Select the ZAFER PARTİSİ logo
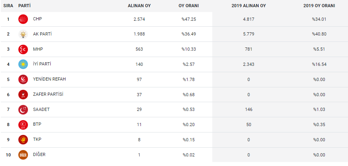 [x=23, y=95]
